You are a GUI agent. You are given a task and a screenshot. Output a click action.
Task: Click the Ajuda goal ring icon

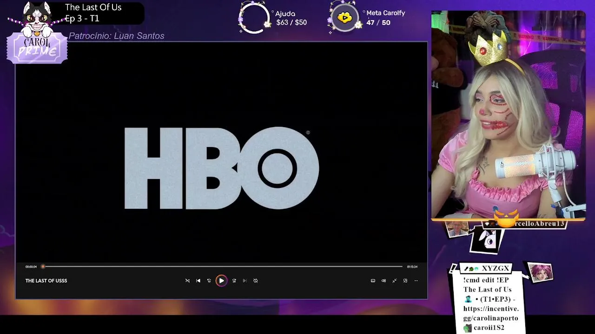pyautogui.click(x=254, y=18)
